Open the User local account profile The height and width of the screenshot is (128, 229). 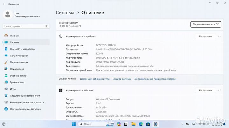pos(22,15)
